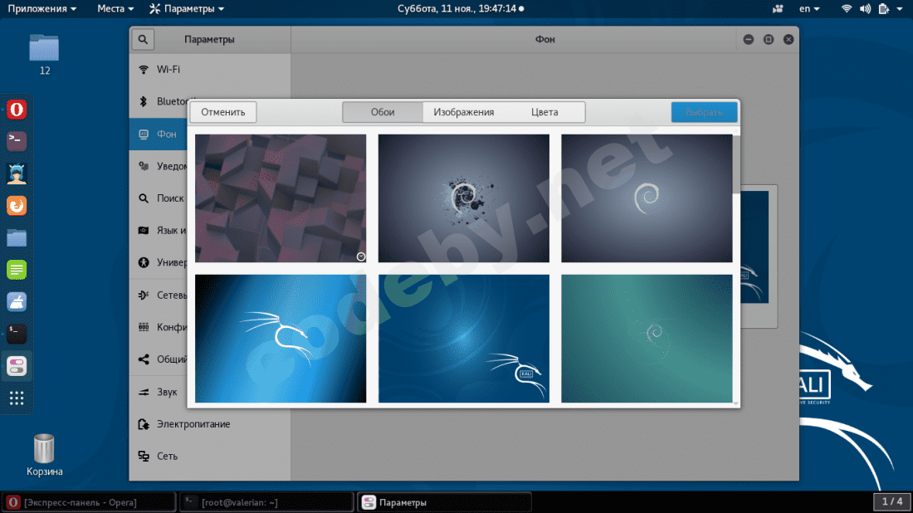Open Wi-Fi settings in sidebar
The height and width of the screenshot is (513, 913).
(x=210, y=69)
